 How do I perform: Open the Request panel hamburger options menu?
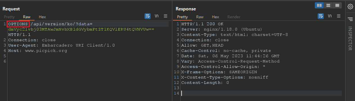pos(166,16)
